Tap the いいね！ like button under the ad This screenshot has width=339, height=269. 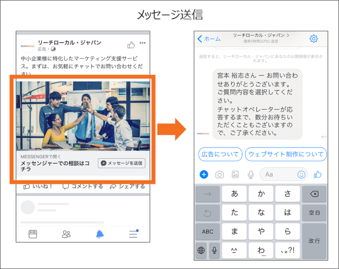[x=38, y=186]
